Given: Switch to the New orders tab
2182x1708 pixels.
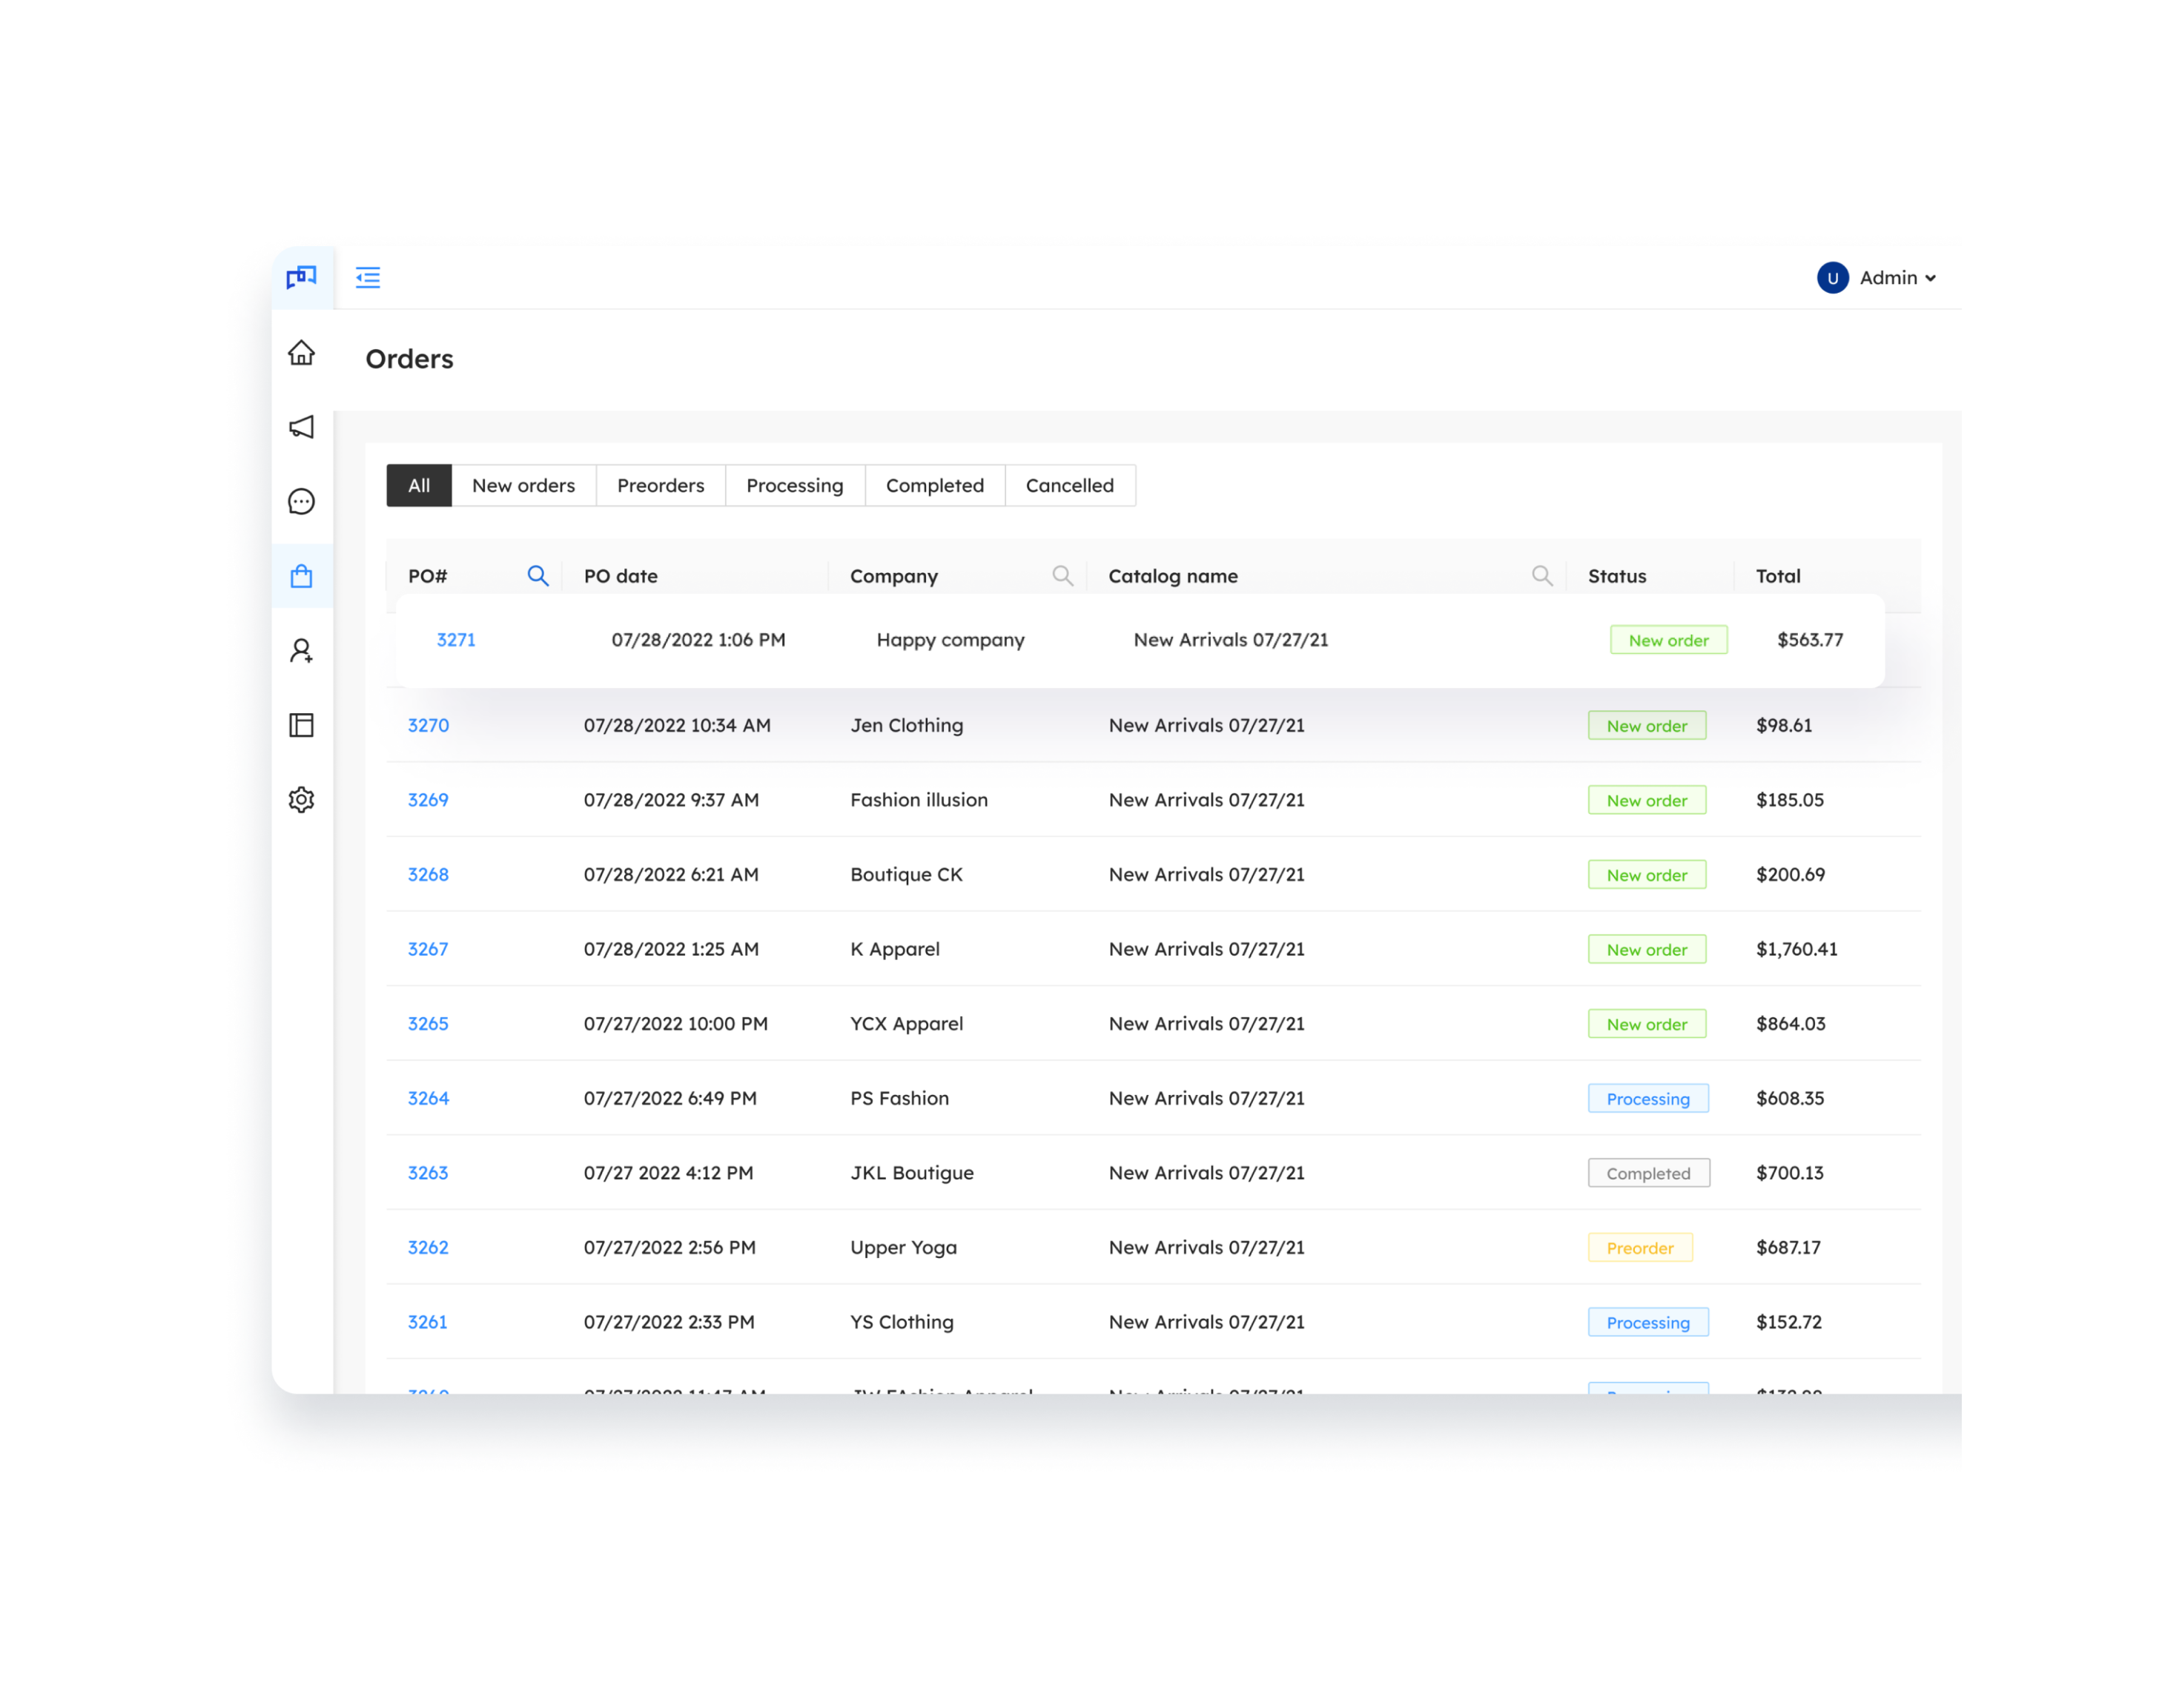Looking at the screenshot, I should coord(523,485).
